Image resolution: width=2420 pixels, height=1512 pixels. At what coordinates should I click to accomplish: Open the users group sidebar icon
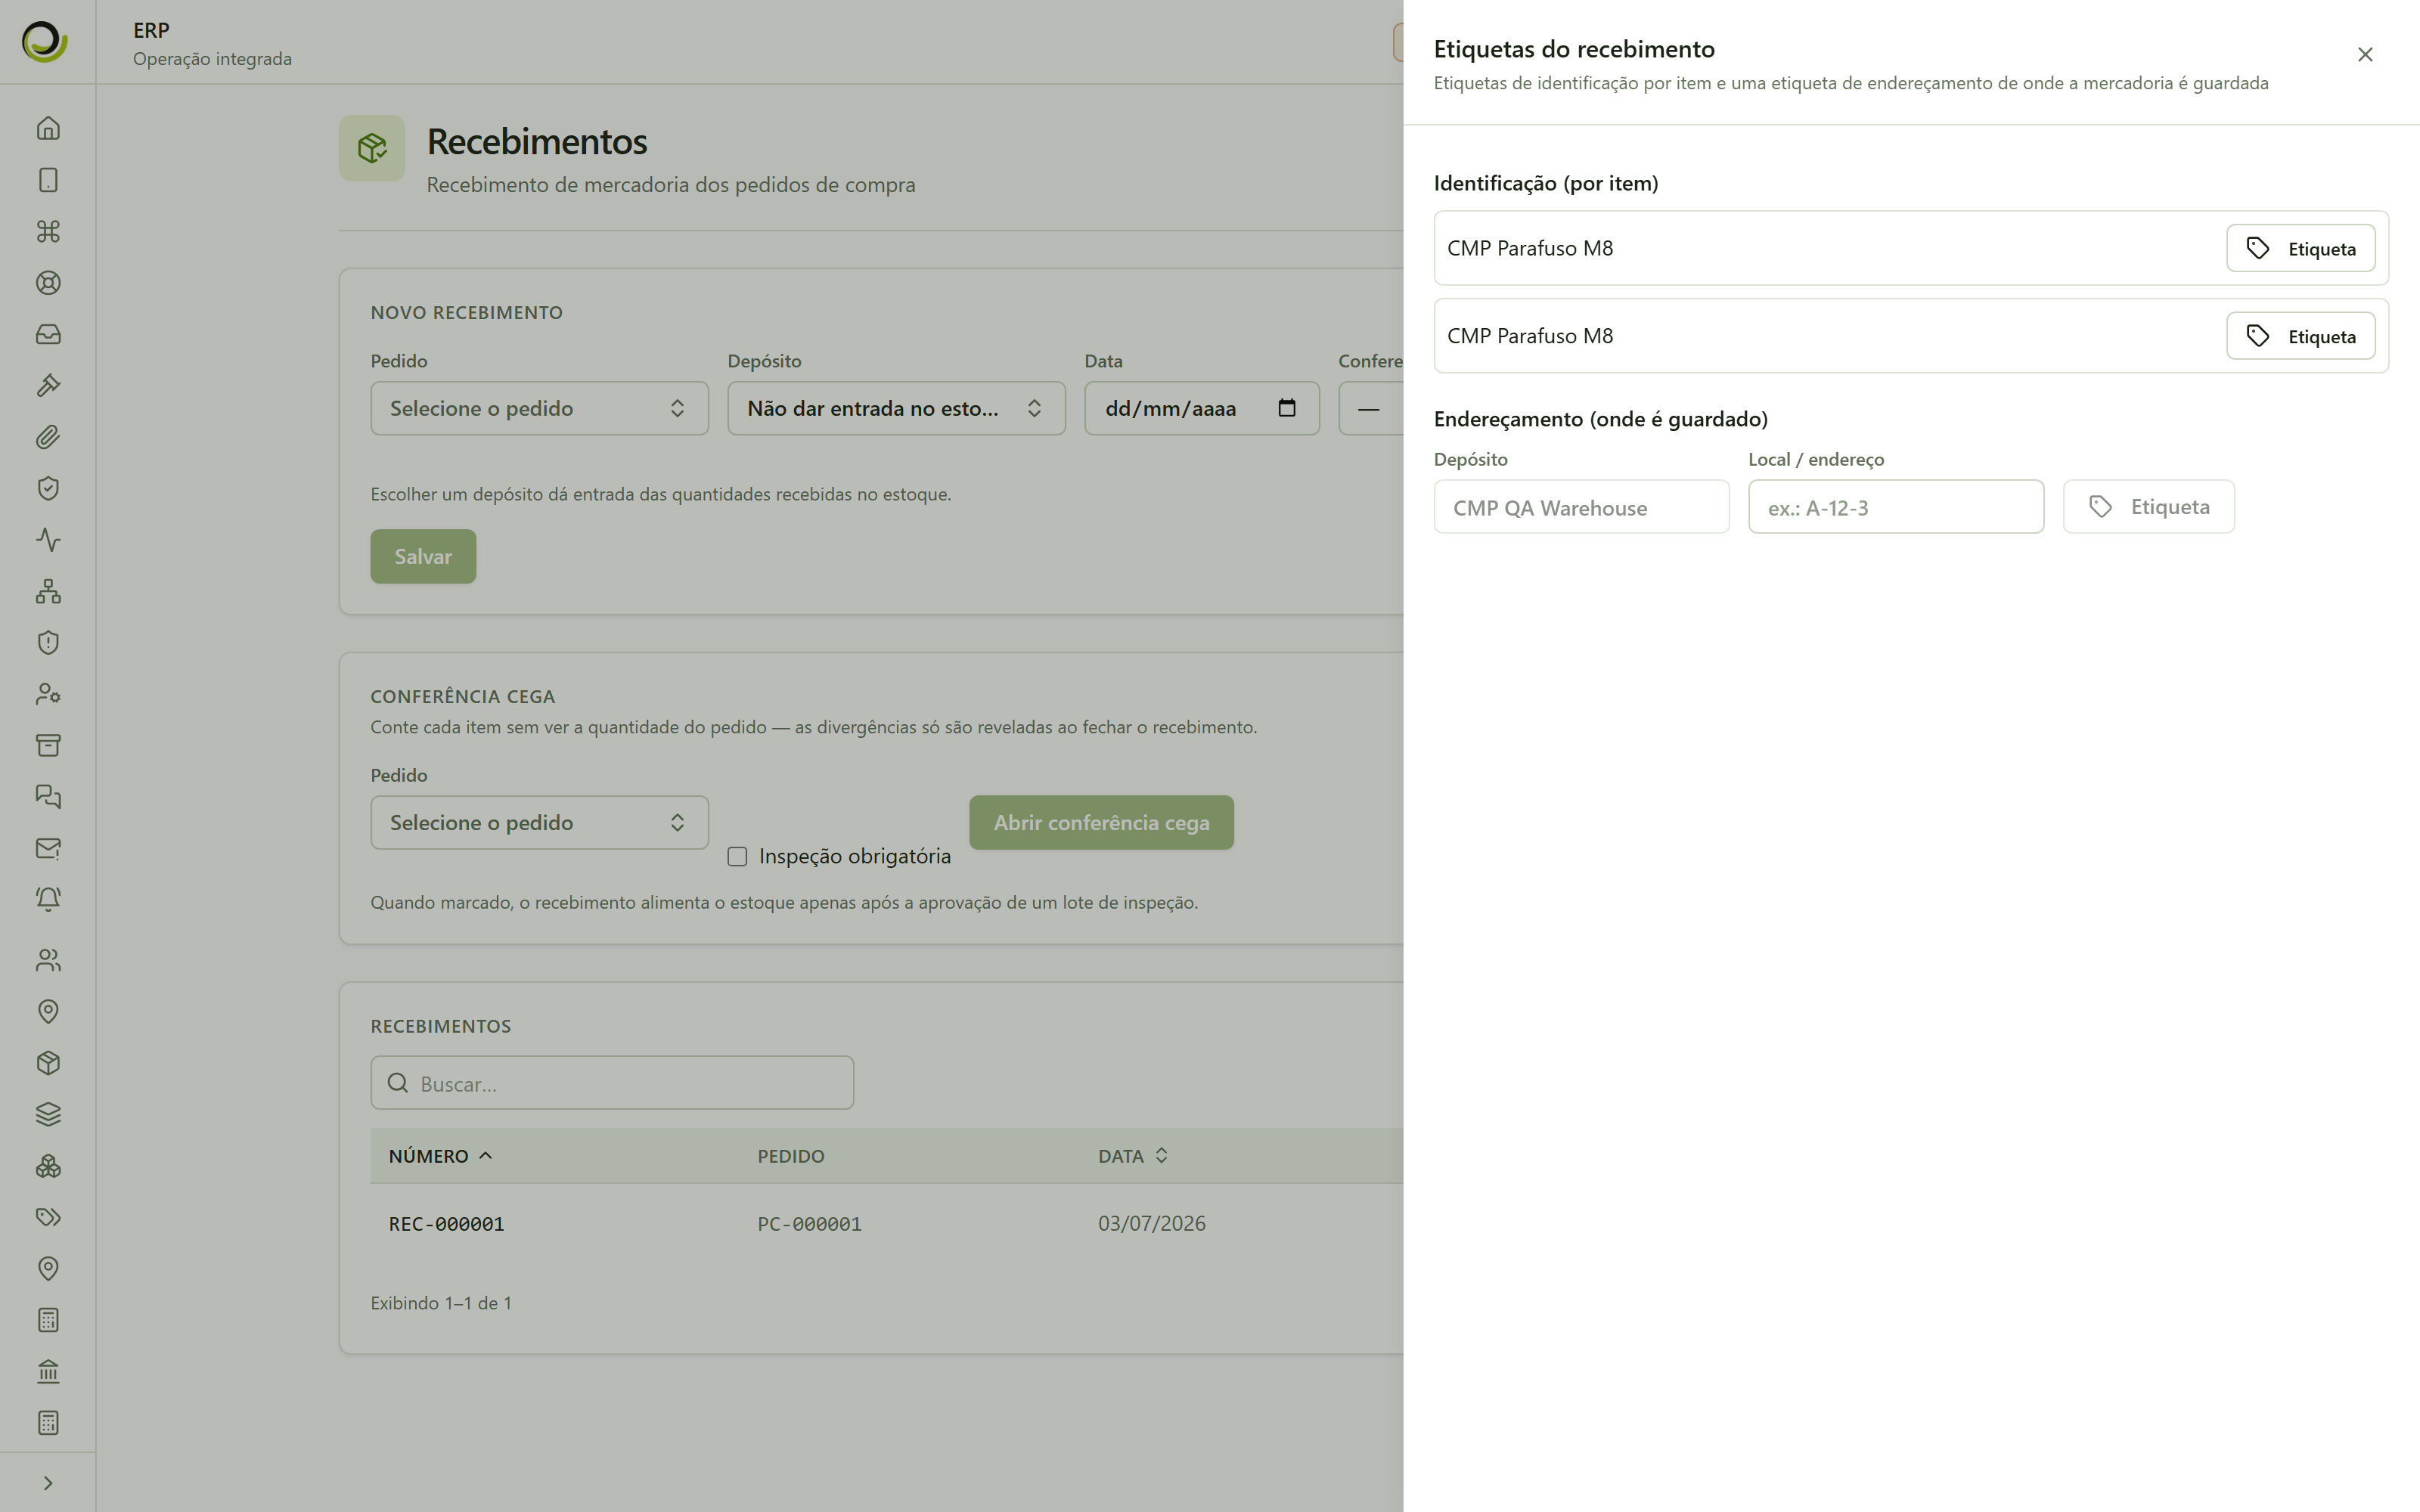[x=48, y=960]
